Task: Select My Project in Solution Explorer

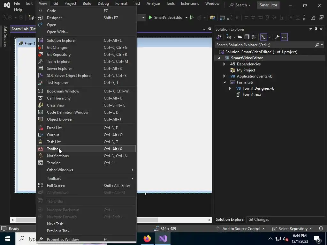Action: (x=246, y=70)
